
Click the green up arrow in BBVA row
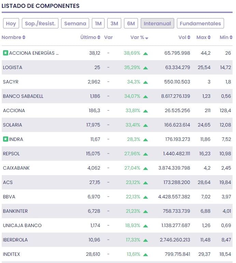pyautogui.click(x=146, y=197)
